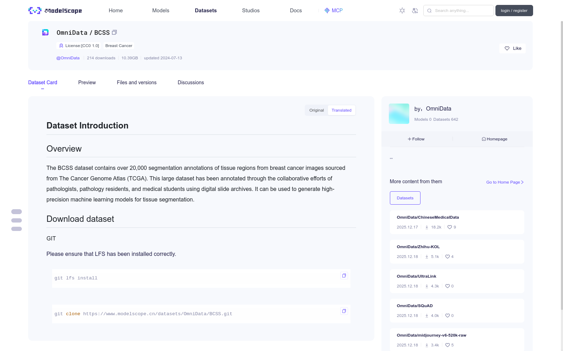Select the Datasets filter under More content

405,198
